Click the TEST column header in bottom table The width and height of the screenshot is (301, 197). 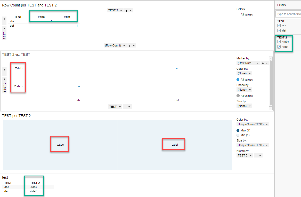click(8, 183)
